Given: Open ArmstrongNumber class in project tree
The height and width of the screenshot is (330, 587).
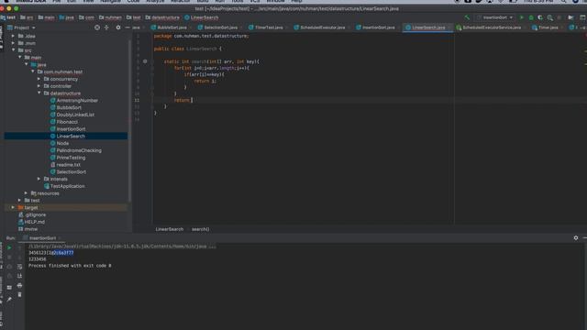Looking at the screenshot, I should point(77,100).
